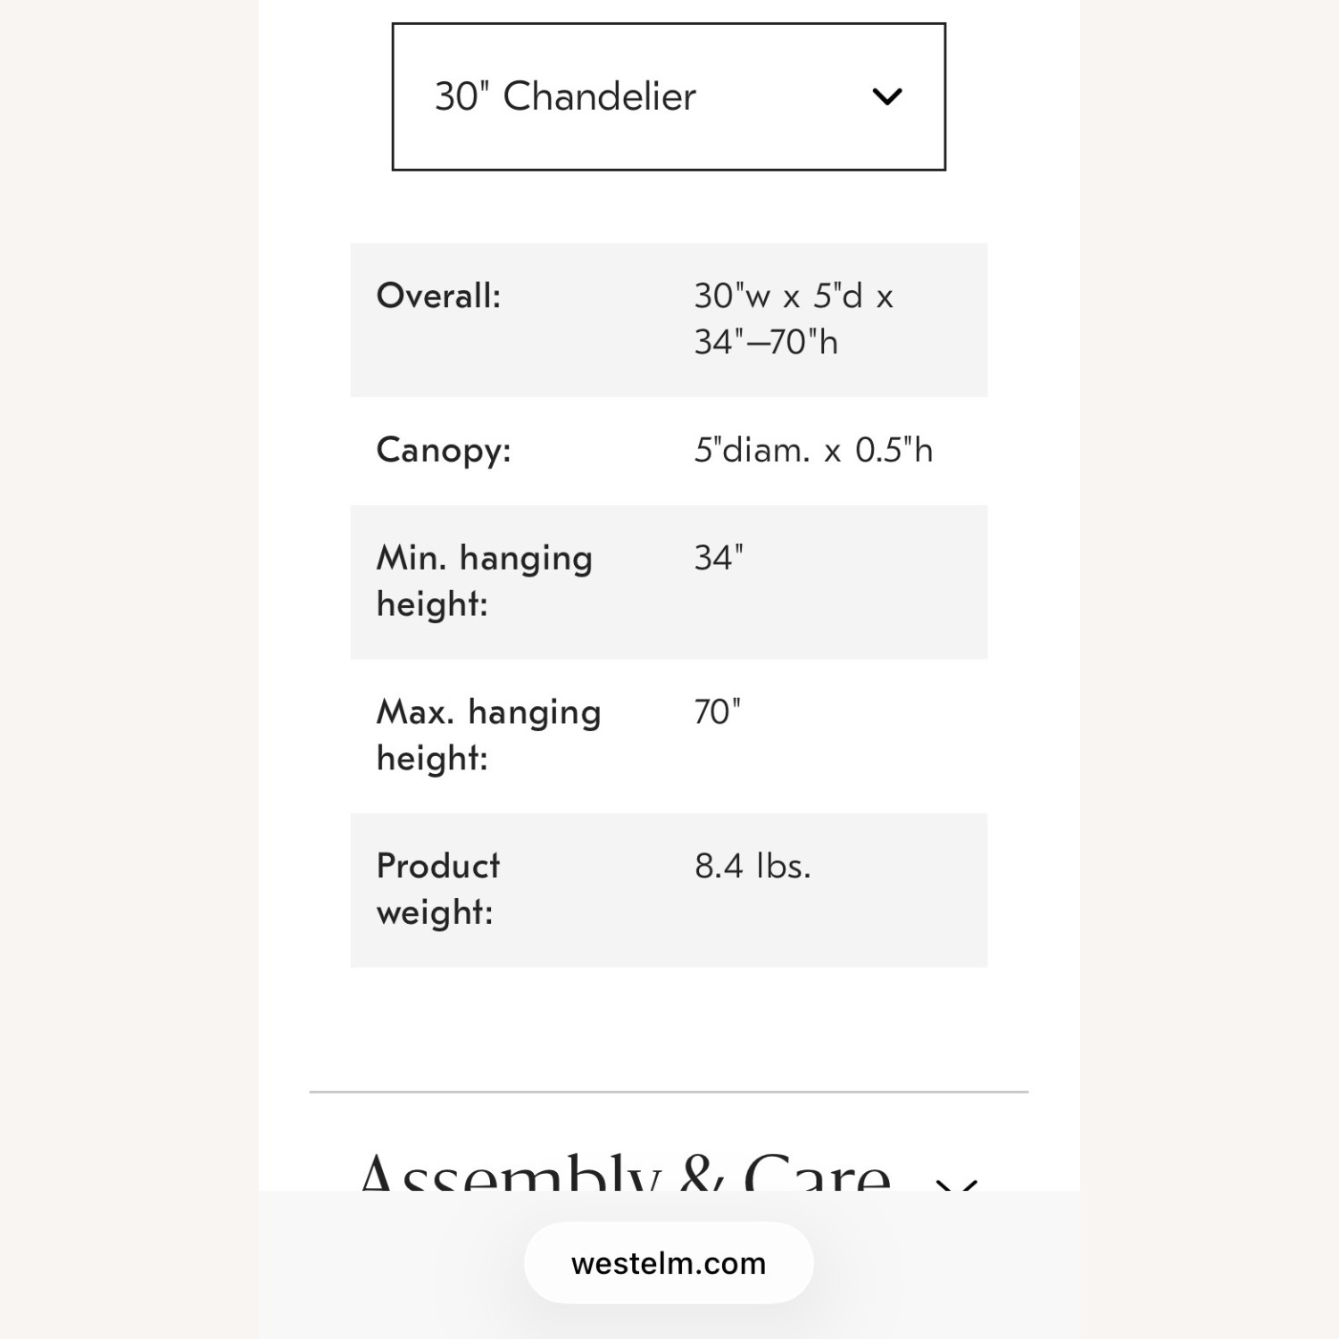
Task: Click the "height:" word under Max. hanging
Action: coord(432,759)
